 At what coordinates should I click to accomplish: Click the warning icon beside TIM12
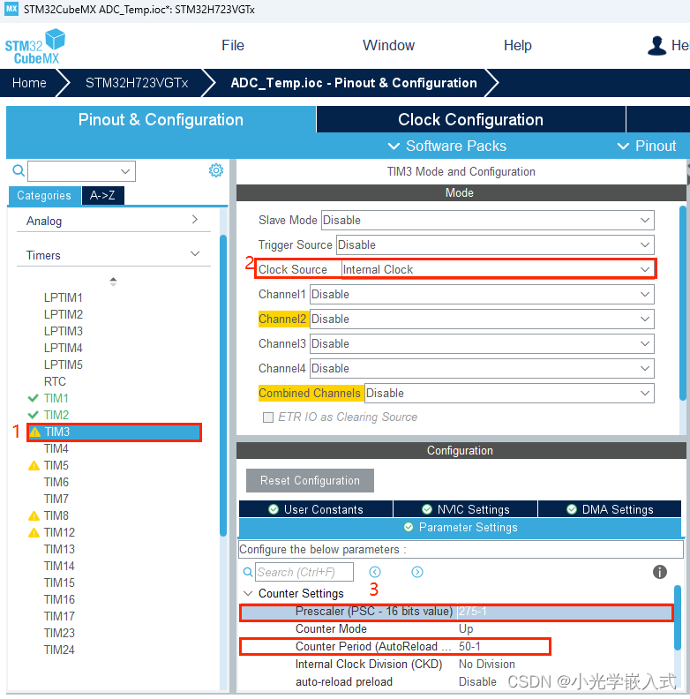[34, 533]
